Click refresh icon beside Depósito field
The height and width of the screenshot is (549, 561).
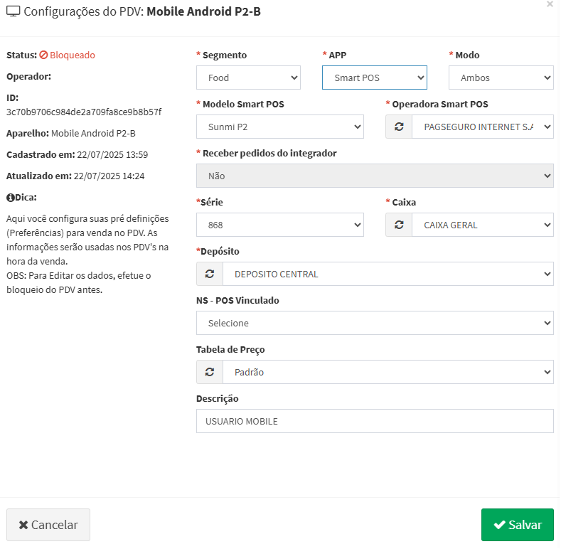[210, 274]
